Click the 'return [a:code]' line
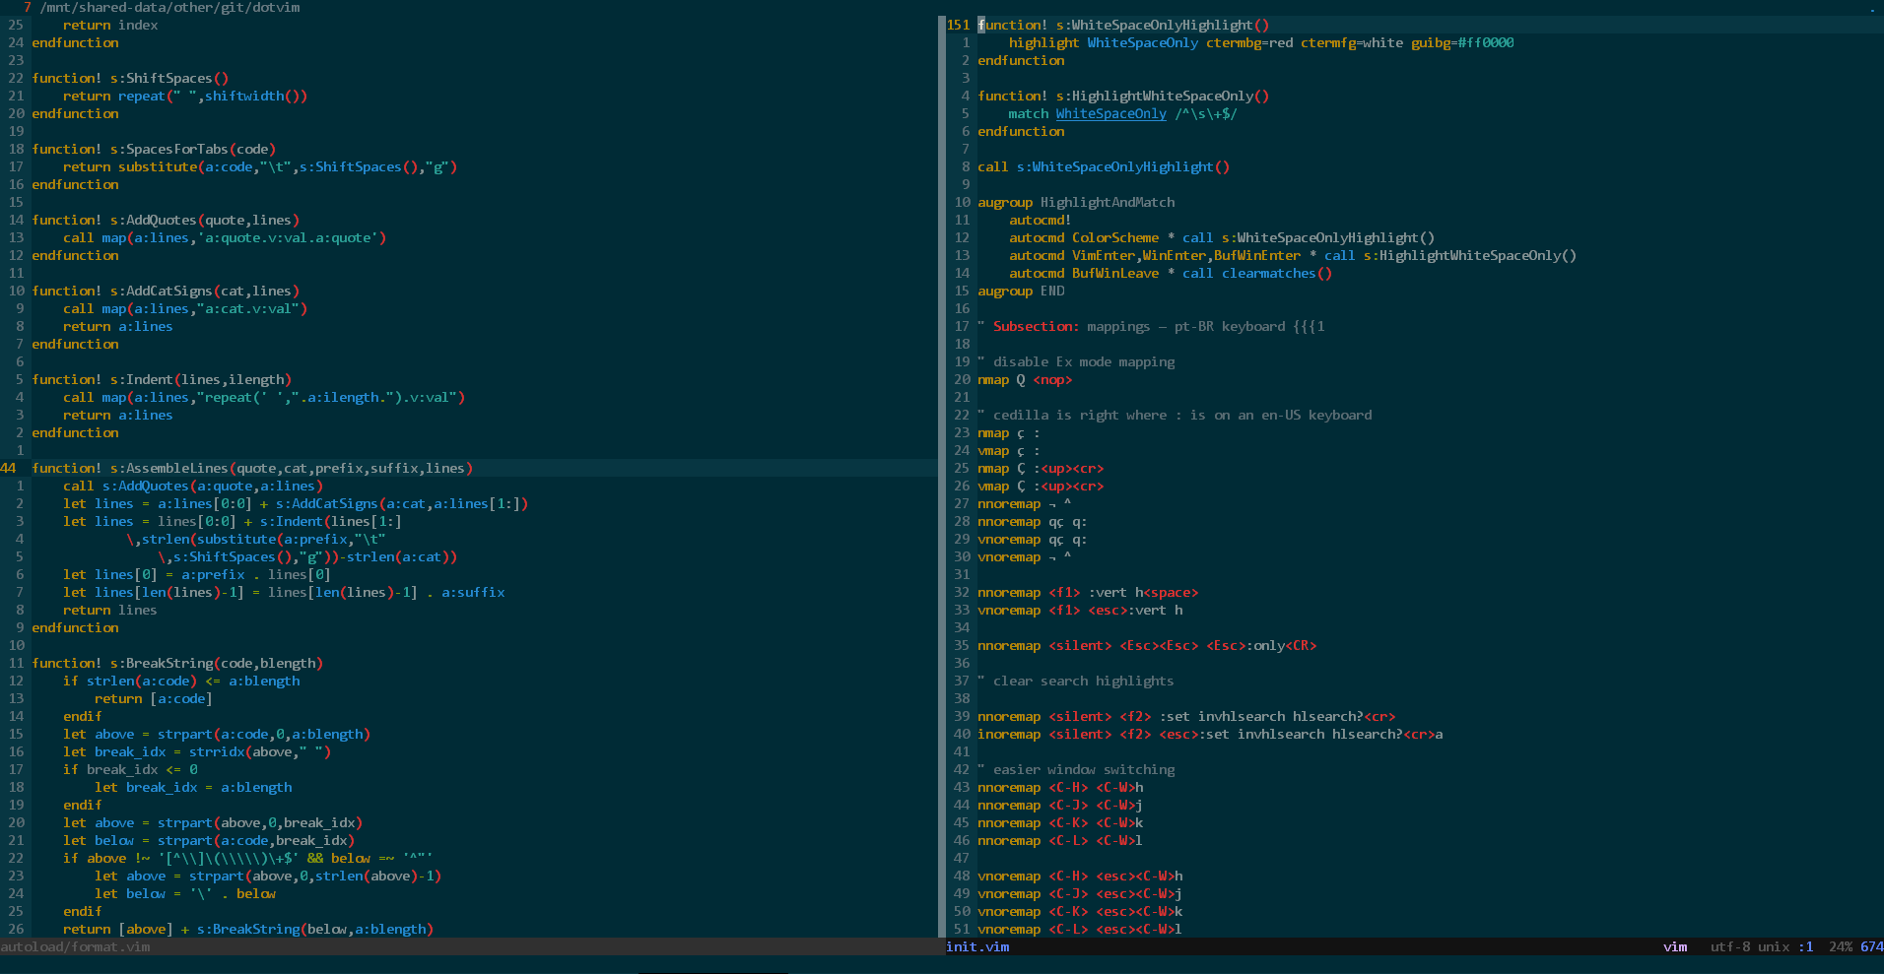1884x974 pixels. pos(154,698)
